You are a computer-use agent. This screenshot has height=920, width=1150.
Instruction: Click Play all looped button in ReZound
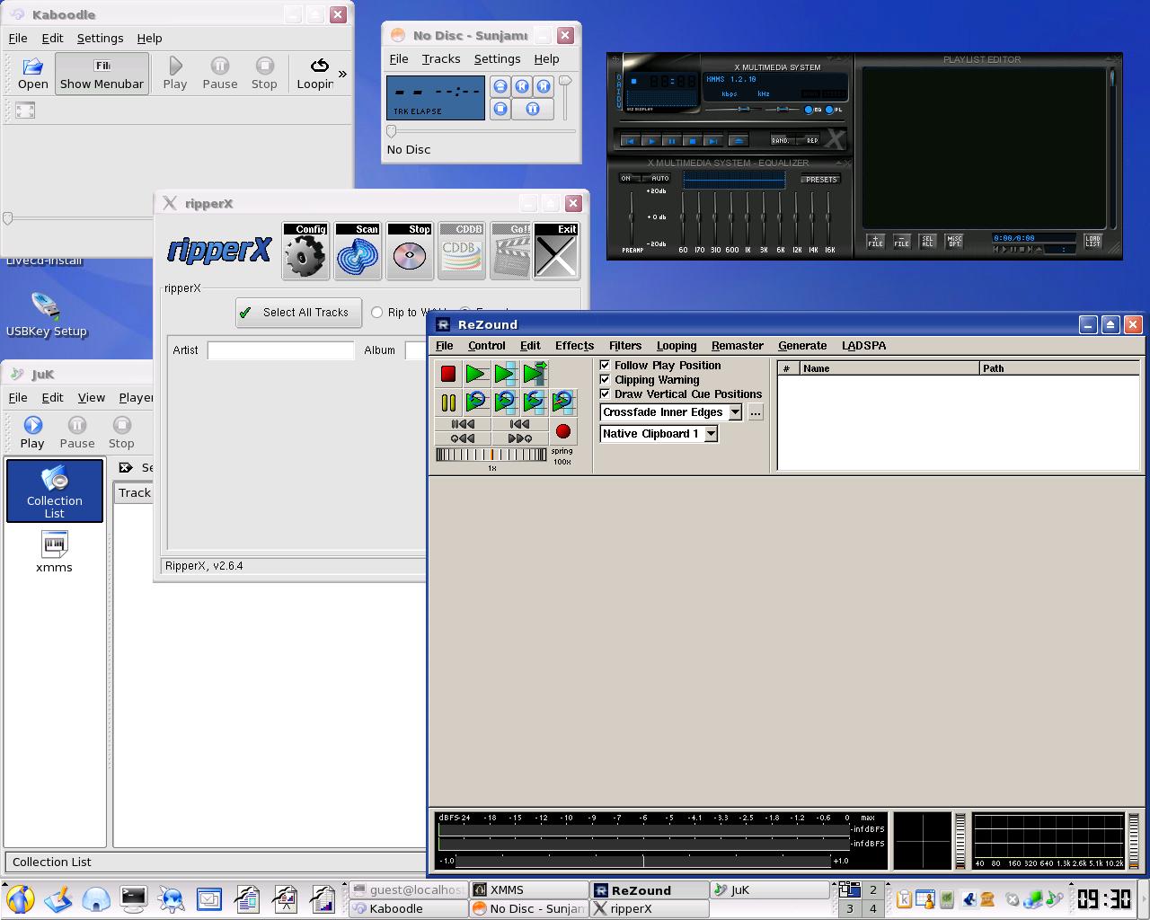coord(476,402)
